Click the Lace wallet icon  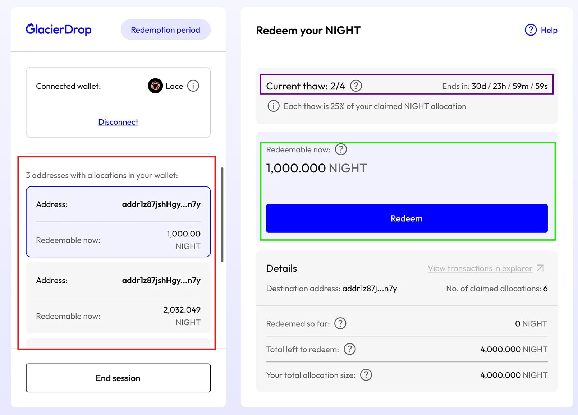pos(155,86)
